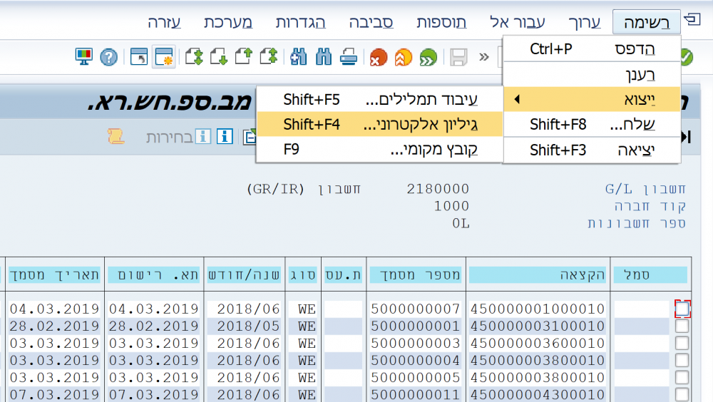Expand toolbar overflow chevron »
The width and height of the screenshot is (713, 402).
coord(484,57)
